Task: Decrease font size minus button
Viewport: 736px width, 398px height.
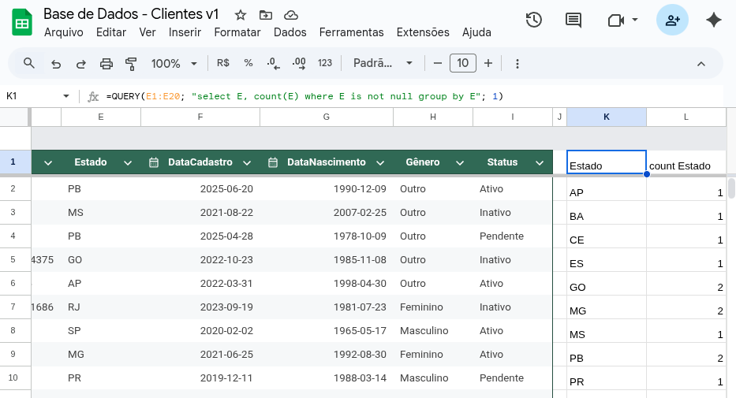Action: (x=438, y=63)
